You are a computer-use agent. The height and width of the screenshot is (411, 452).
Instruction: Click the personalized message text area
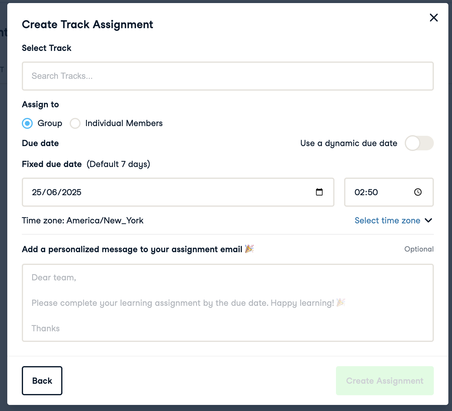[228, 302]
